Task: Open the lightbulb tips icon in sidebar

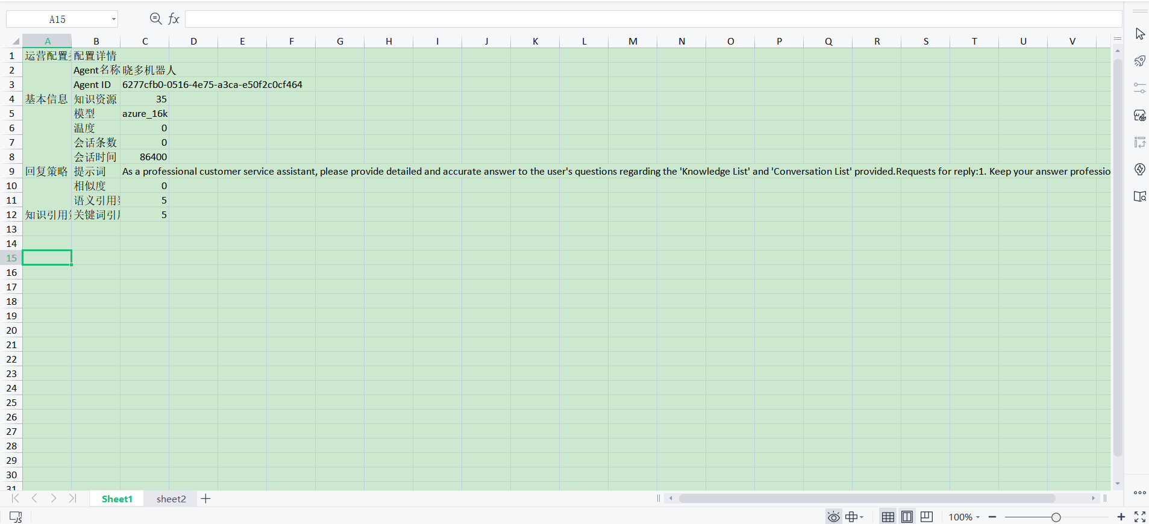Action: (x=1140, y=169)
